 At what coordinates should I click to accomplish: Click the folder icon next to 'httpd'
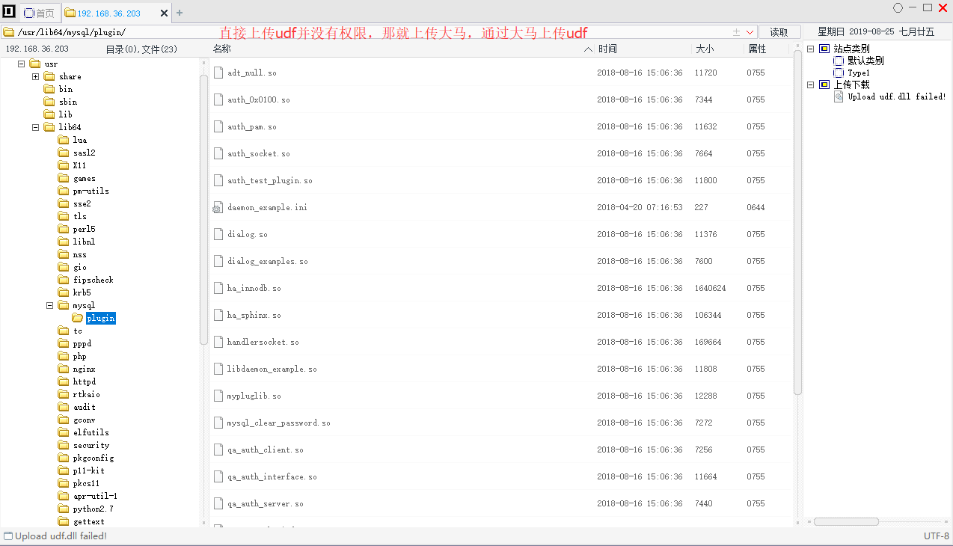64,381
